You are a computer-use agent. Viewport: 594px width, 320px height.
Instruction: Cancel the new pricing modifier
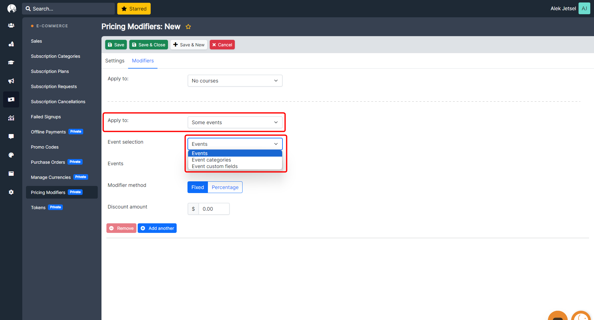pos(222,45)
